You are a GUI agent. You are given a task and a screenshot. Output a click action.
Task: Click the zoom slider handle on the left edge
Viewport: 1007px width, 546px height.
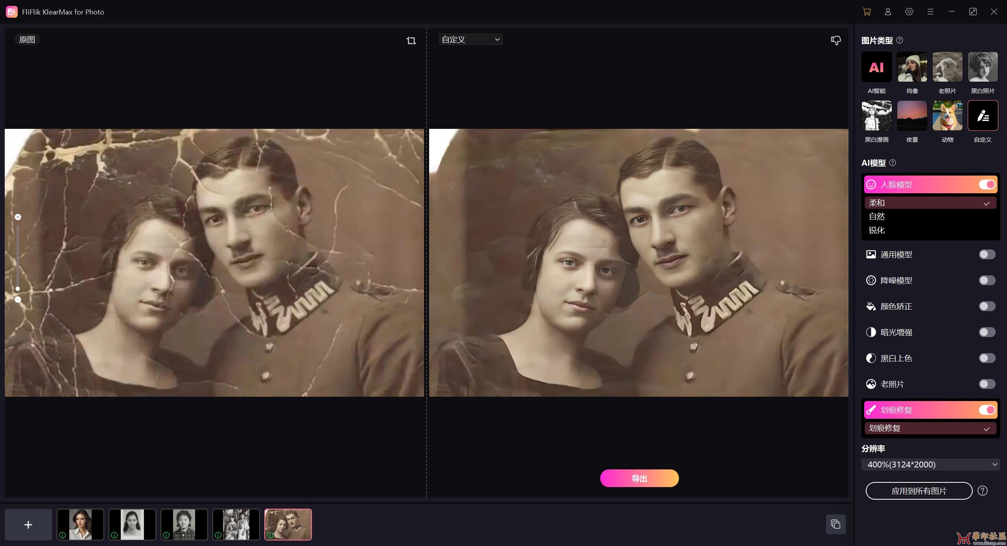click(x=18, y=289)
